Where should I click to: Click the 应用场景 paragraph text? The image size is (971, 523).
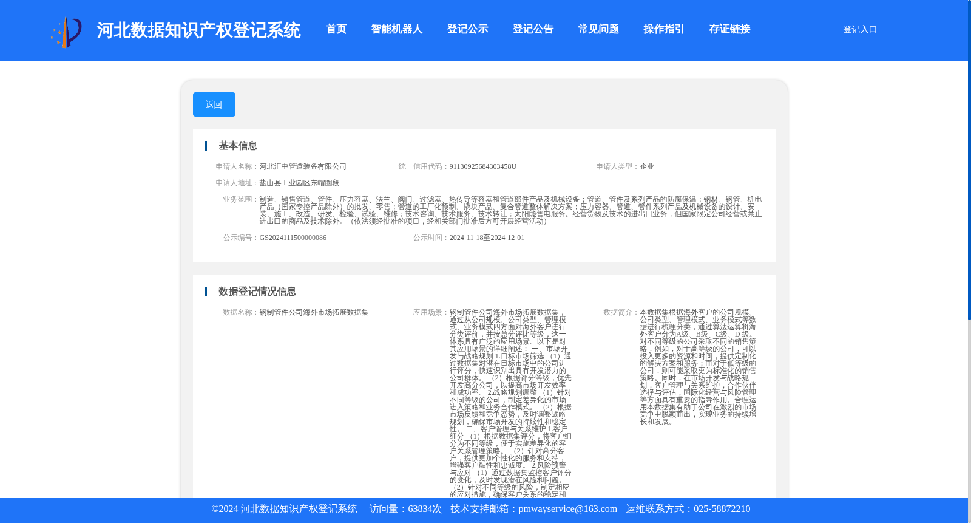pyautogui.click(x=510, y=403)
